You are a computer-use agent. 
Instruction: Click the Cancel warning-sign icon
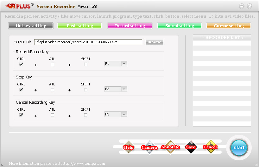[x=210, y=147]
